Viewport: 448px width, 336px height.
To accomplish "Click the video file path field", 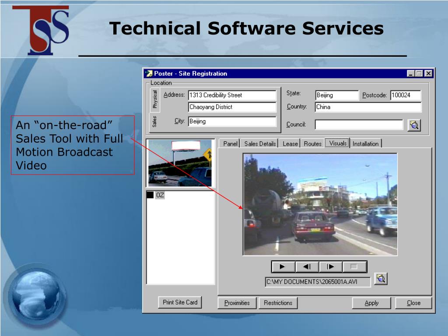I will pos(318,282).
